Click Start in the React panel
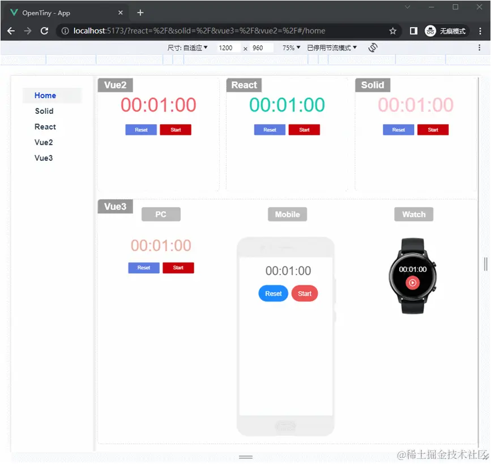Screen dimensions: 491x464 [304, 130]
